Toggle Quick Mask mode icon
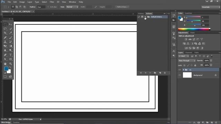The image size is (221, 124). tap(5, 76)
